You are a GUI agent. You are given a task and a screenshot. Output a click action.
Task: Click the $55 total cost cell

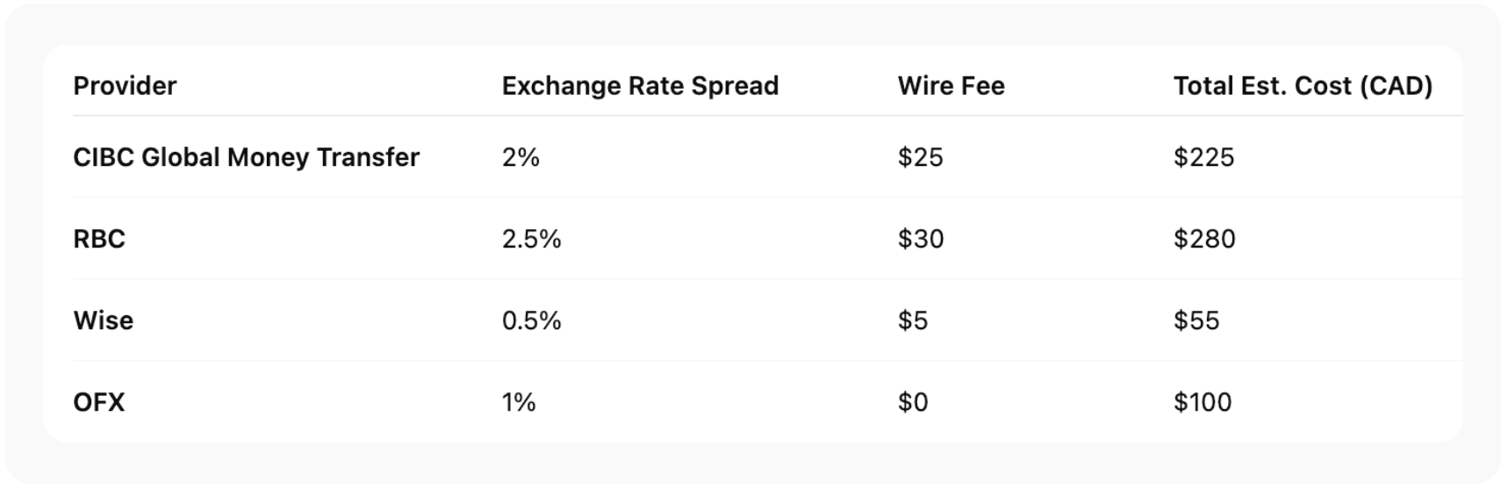(x=1196, y=320)
